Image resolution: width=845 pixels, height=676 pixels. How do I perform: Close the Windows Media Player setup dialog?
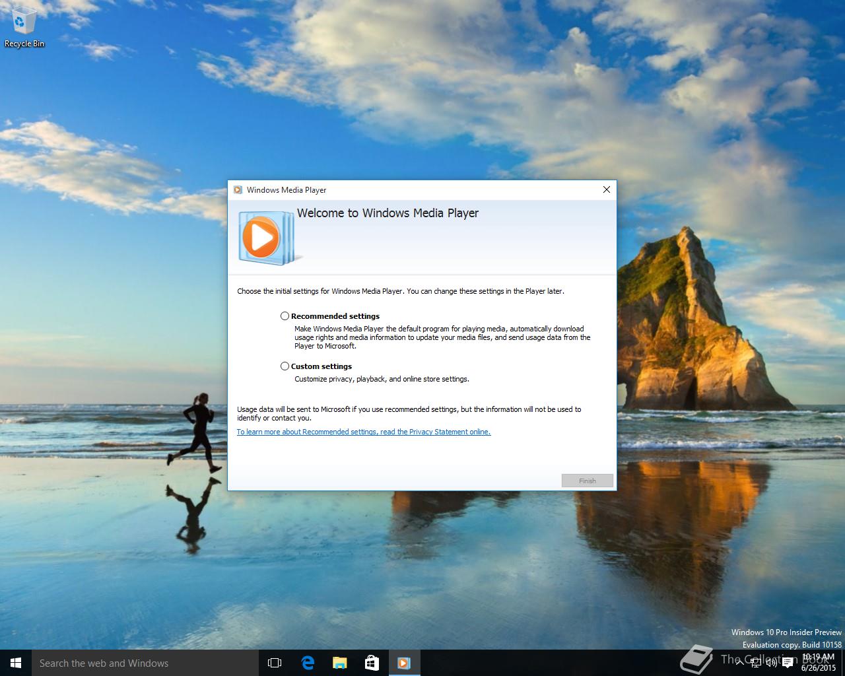[x=606, y=189]
